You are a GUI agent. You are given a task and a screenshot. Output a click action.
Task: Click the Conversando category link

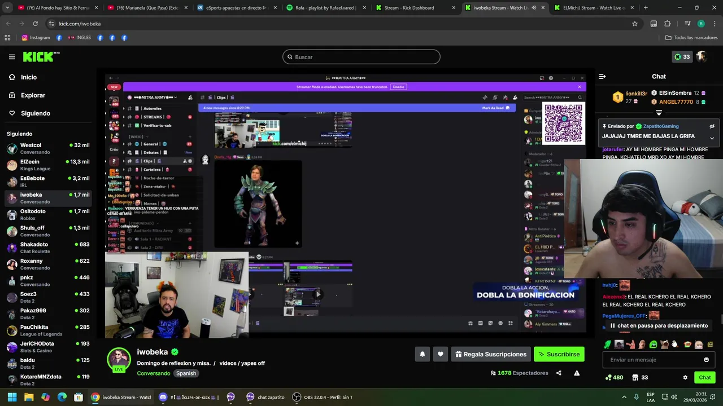(x=153, y=373)
